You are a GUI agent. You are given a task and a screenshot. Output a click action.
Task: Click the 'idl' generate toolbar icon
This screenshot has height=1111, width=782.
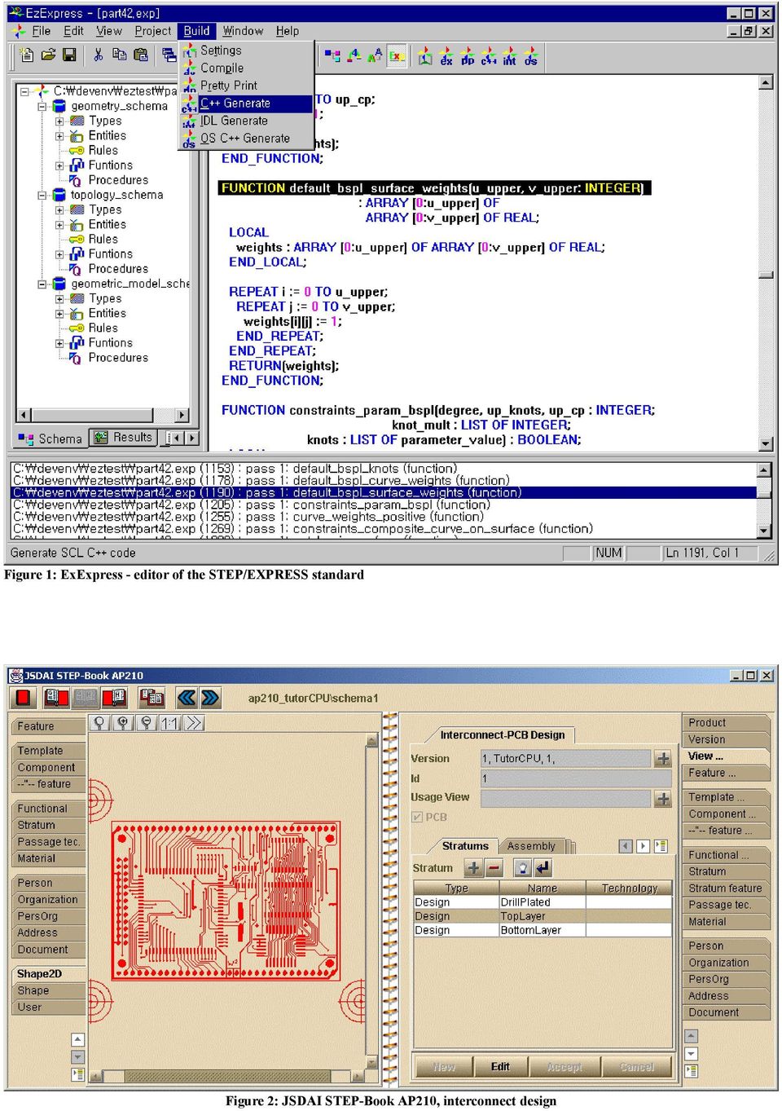tap(510, 56)
